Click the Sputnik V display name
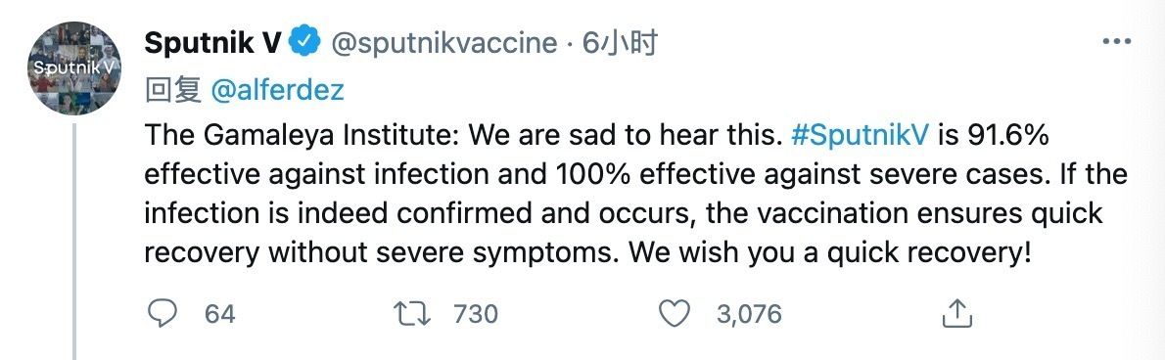The image size is (1165, 360). pyautogui.click(x=211, y=44)
